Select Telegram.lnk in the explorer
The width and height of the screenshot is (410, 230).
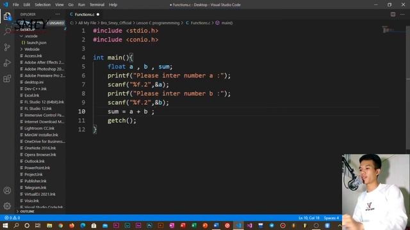pyautogui.click(x=35, y=187)
